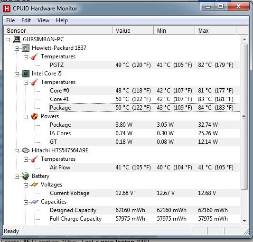
Task: Minimize the Hardware Monitor window
Action: [x=207, y=7]
